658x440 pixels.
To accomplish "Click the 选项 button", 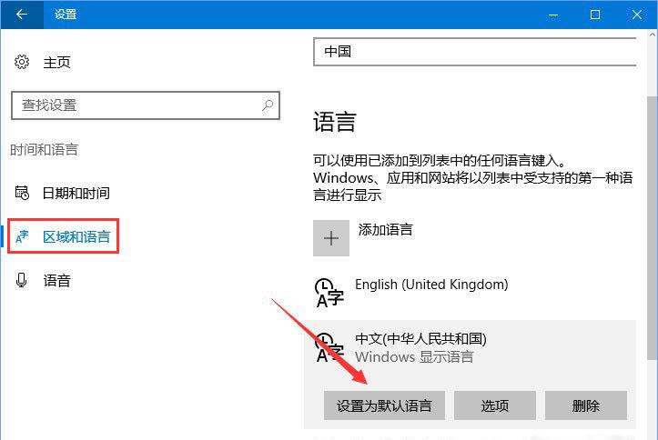I will 495,405.
